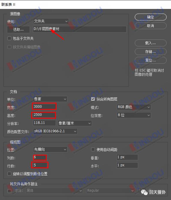Open the 位深度 8 位 dropdown
This screenshot has height=200, width=171.
(134, 115)
